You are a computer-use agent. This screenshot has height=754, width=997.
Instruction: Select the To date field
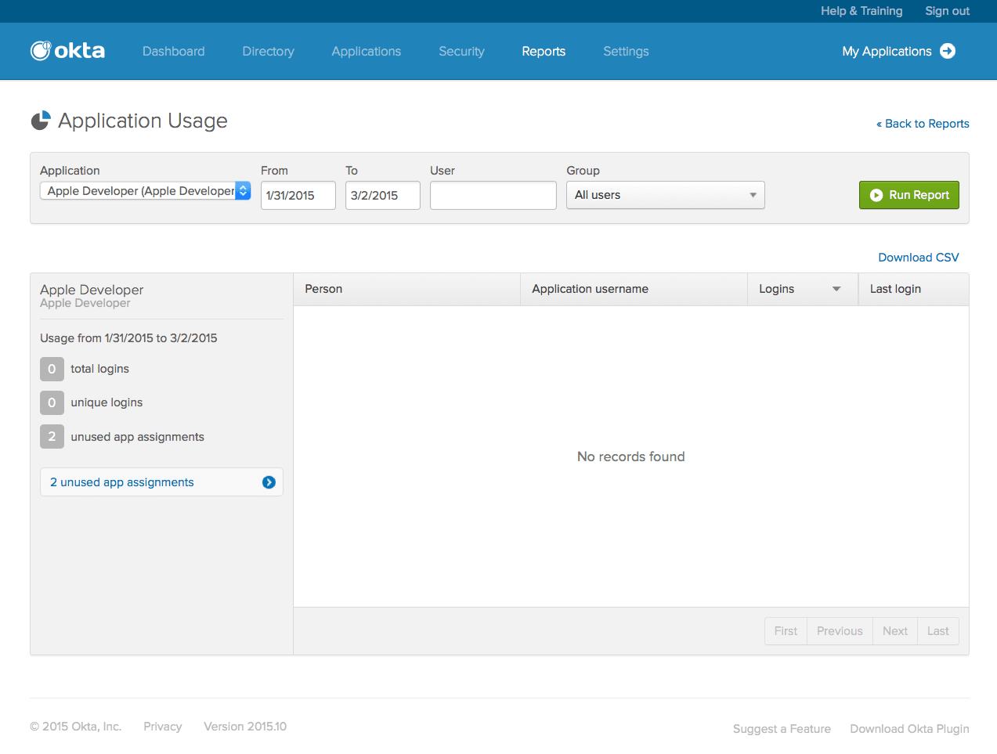tap(382, 196)
